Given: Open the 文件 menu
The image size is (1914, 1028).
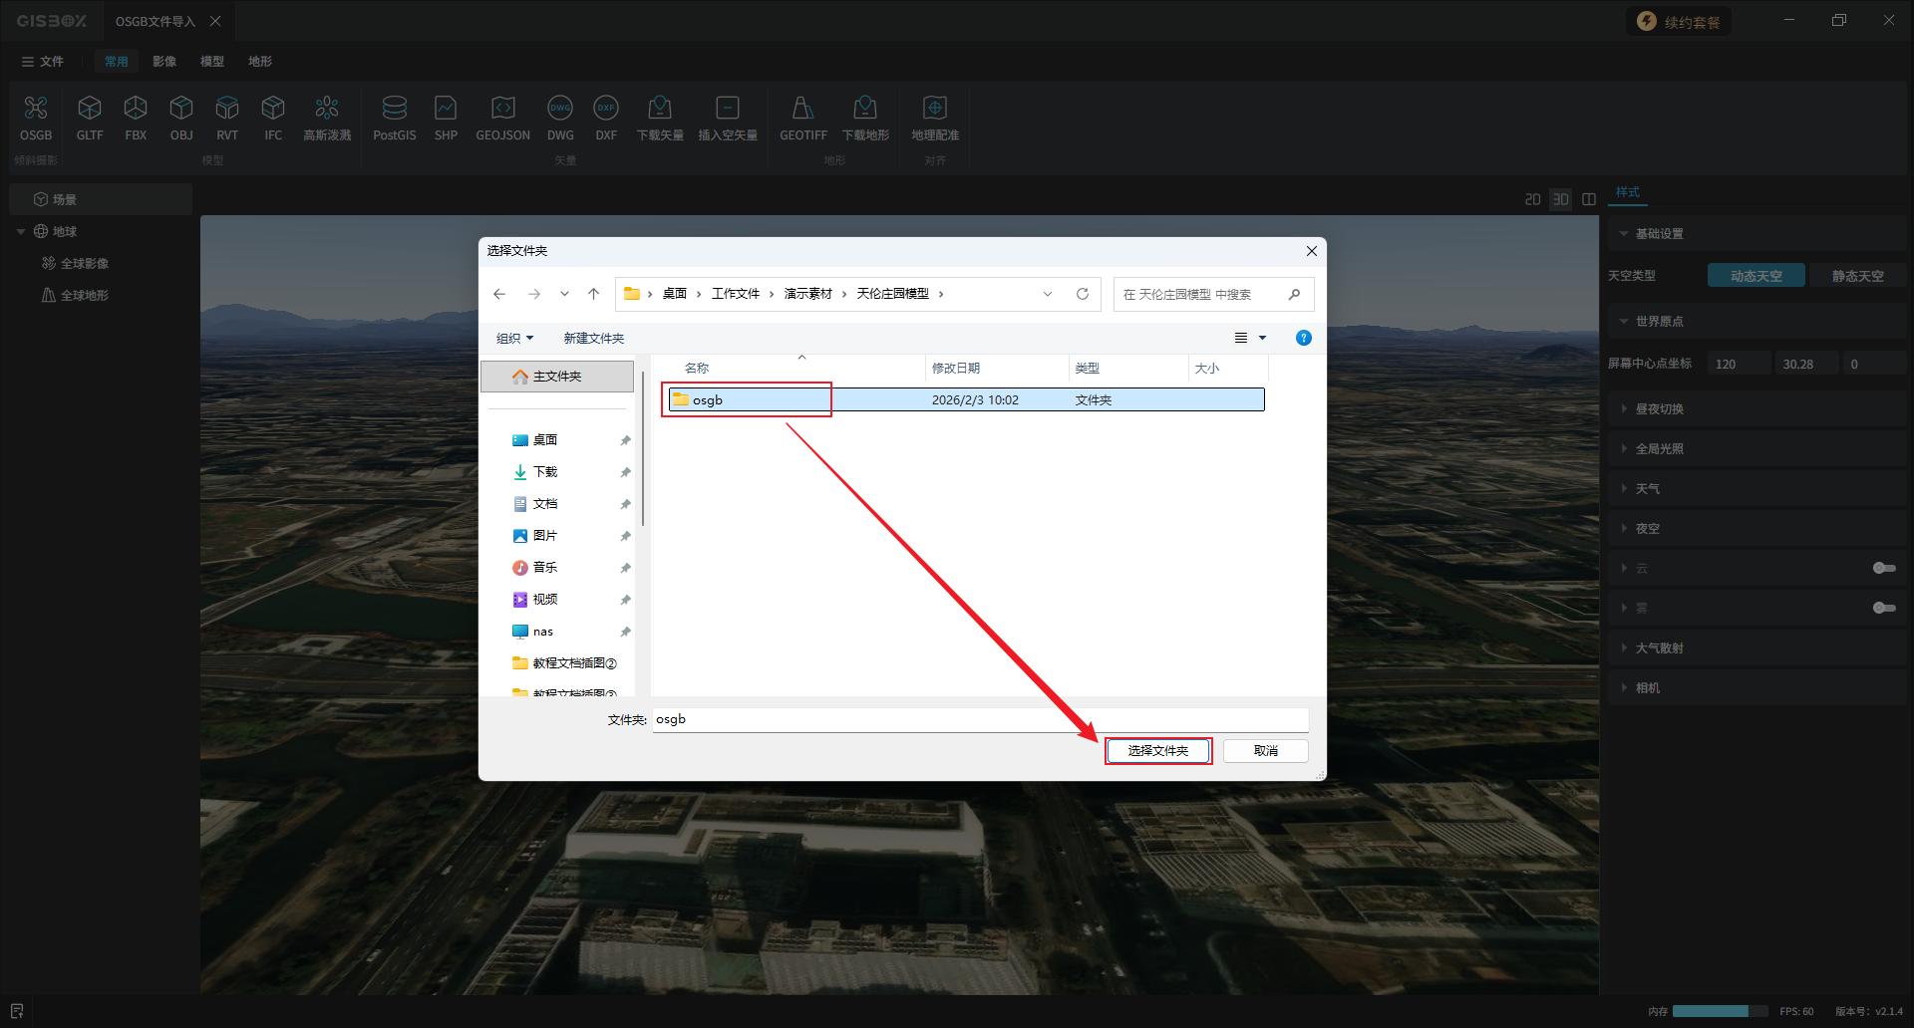Looking at the screenshot, I should [43, 62].
